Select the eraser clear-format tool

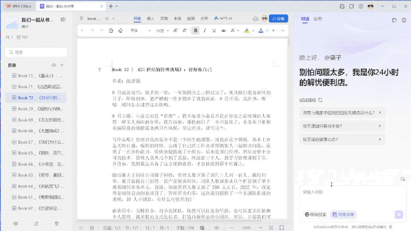pyautogui.click(x=120, y=31)
